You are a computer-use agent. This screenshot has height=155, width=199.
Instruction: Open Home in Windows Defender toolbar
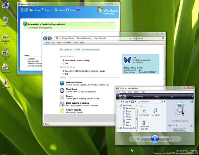pos(35,10)
